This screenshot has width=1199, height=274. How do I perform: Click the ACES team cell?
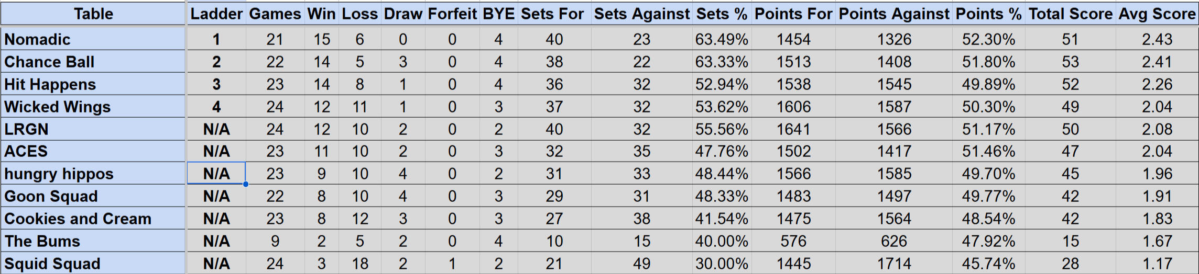(93, 151)
